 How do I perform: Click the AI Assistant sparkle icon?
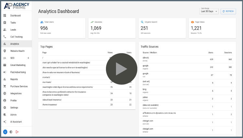pyautogui.click(x=5, y=122)
